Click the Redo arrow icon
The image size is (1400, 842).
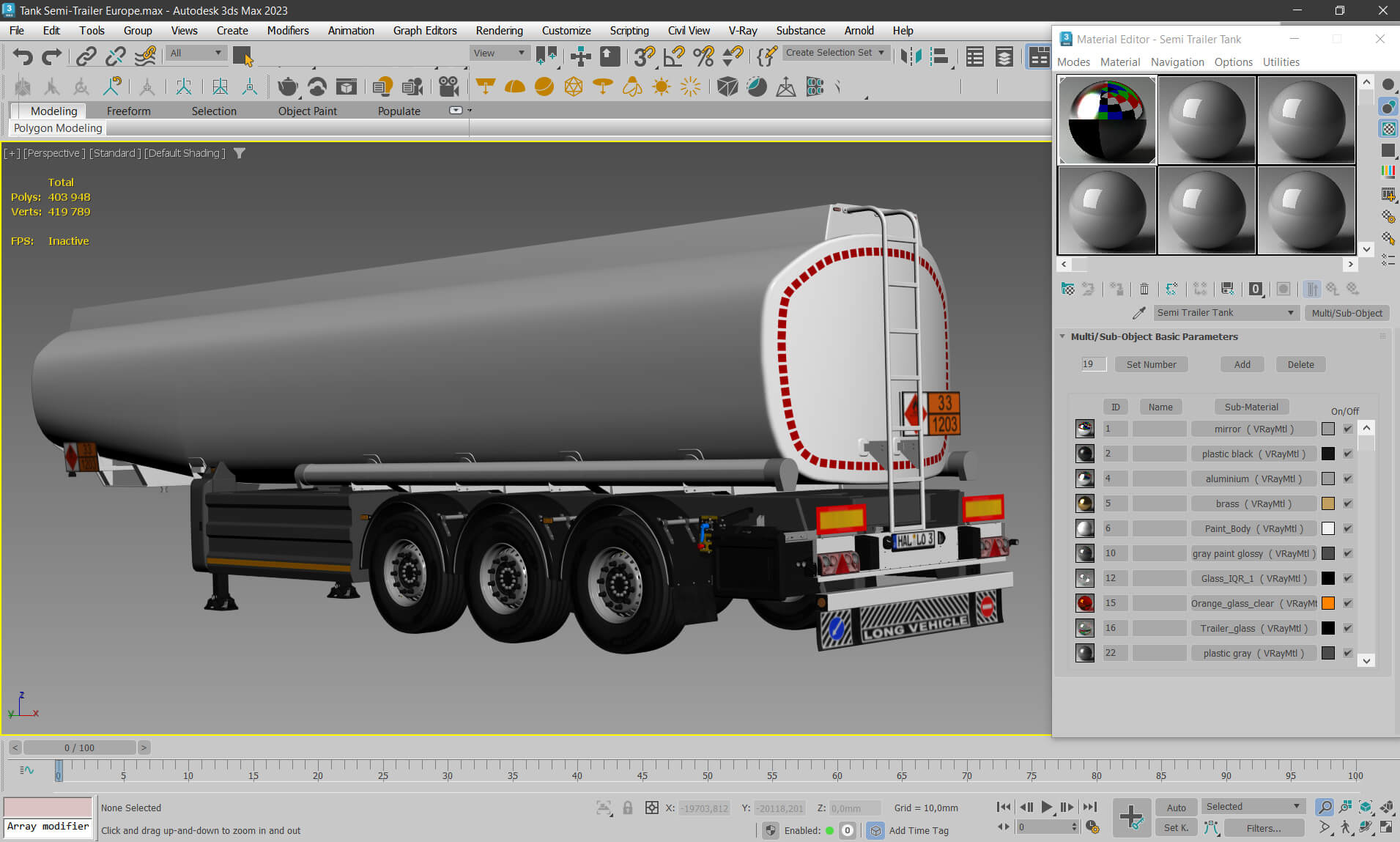click(x=51, y=56)
